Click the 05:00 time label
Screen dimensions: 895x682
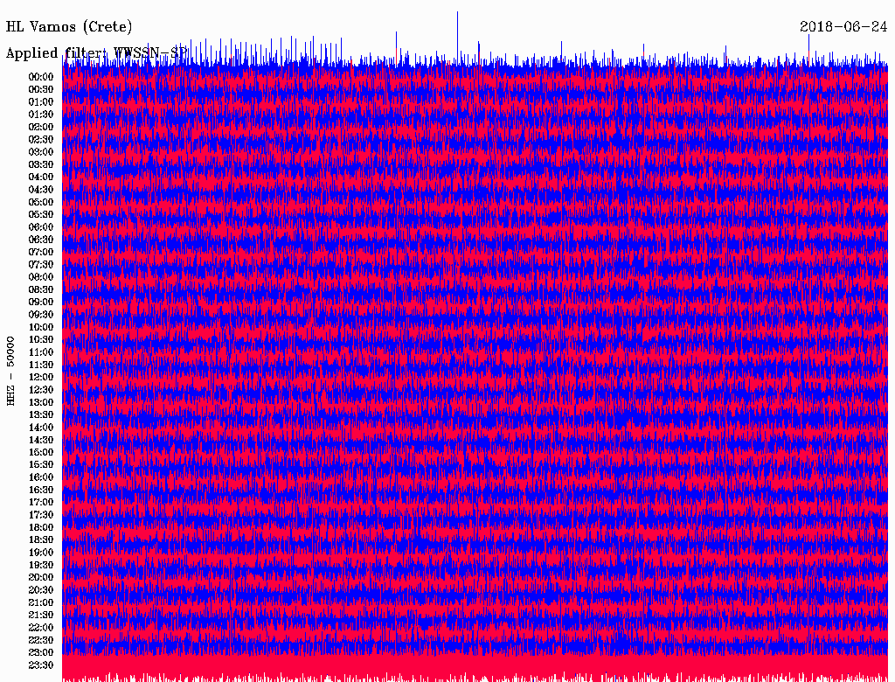(x=41, y=202)
